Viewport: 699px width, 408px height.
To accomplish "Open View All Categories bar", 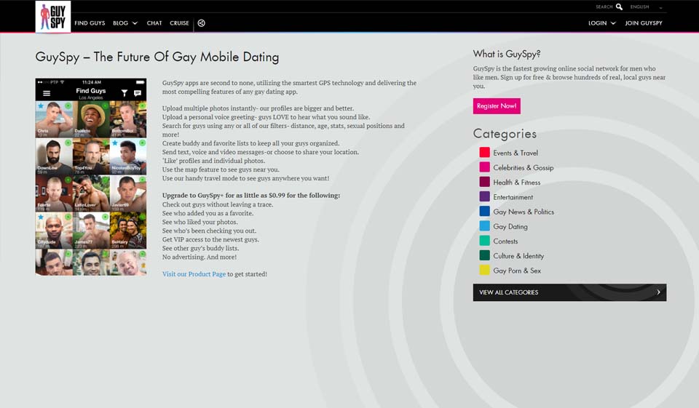I will 569,292.
